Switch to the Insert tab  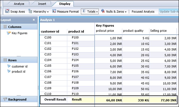pyautogui.click(x=42, y=4)
